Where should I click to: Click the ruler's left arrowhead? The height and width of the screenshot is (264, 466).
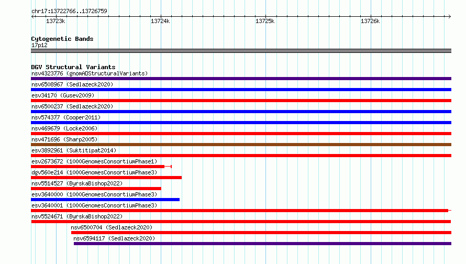[32, 16]
